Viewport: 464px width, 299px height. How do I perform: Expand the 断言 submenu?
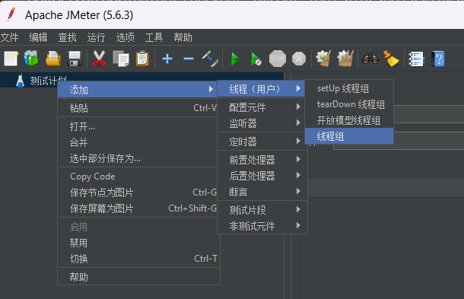point(262,192)
